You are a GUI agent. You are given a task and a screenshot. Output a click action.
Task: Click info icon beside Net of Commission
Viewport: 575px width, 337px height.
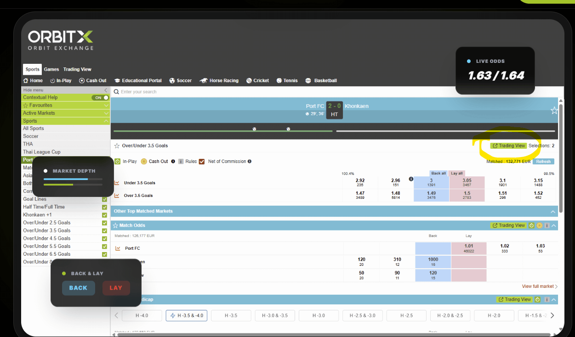(x=250, y=161)
